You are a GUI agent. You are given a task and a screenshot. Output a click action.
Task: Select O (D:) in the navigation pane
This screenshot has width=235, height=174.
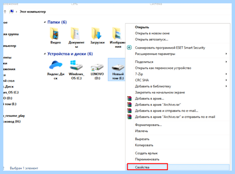tap(8, 98)
